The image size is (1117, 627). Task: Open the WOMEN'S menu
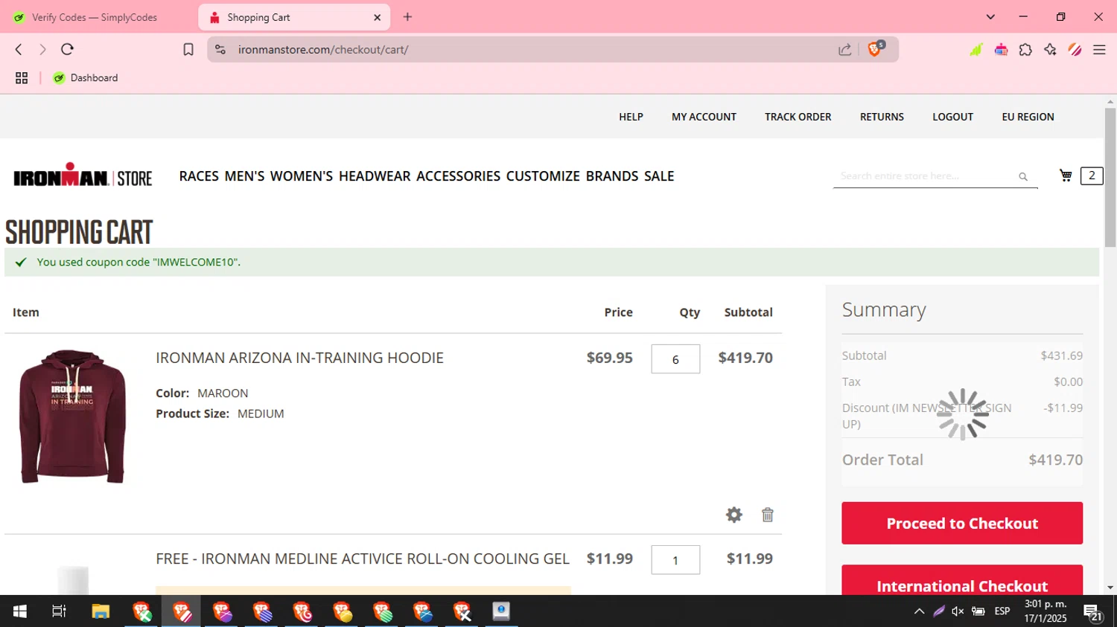tap(302, 176)
